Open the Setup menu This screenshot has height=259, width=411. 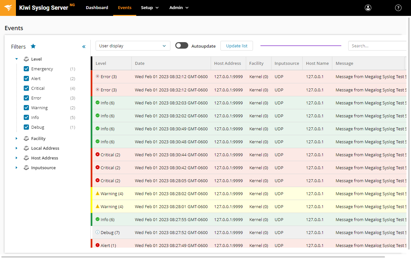point(150,8)
